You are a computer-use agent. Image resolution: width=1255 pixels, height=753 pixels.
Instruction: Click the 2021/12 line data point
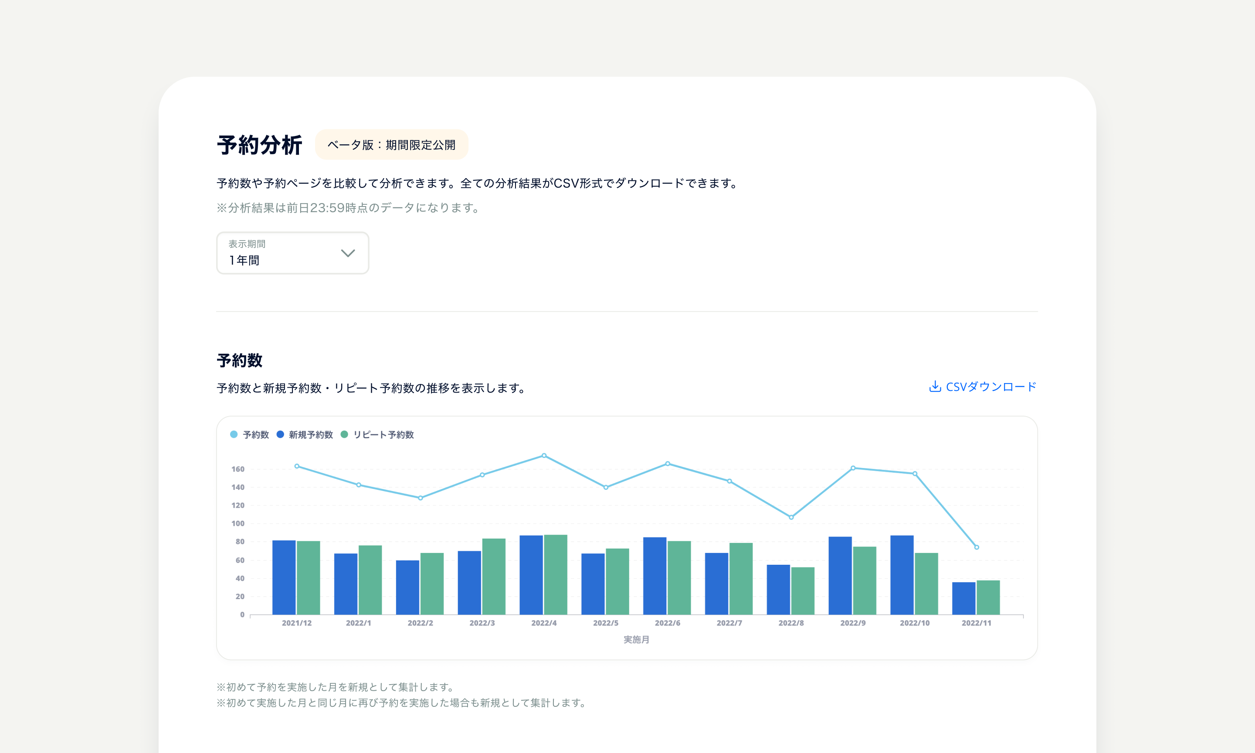[x=297, y=466]
